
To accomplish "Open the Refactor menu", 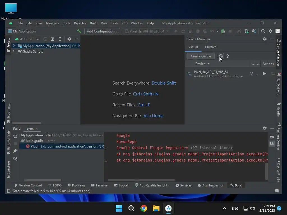I will pyautogui.click(x=80, y=23).
